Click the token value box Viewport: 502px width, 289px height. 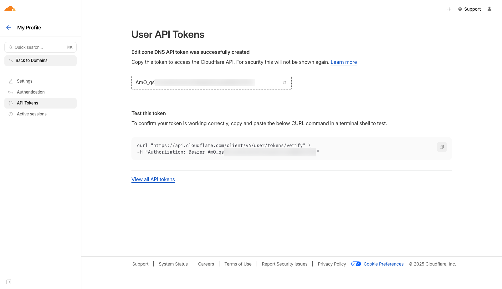point(212,83)
